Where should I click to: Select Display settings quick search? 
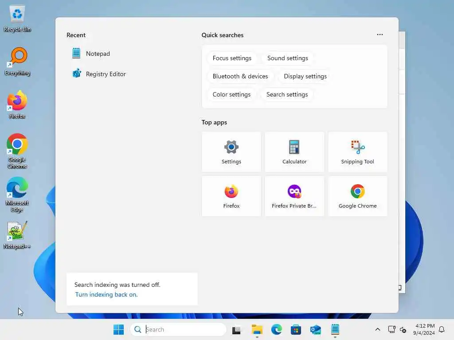[x=305, y=76]
